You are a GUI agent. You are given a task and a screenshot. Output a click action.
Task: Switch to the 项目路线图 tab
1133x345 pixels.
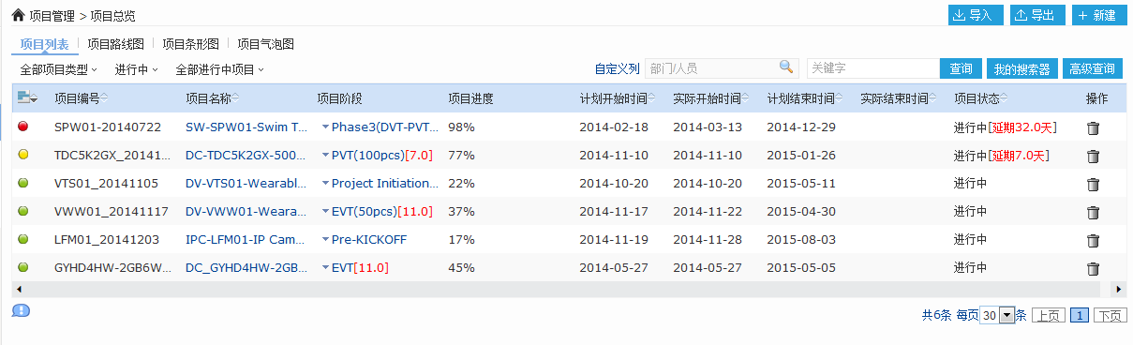[115, 44]
